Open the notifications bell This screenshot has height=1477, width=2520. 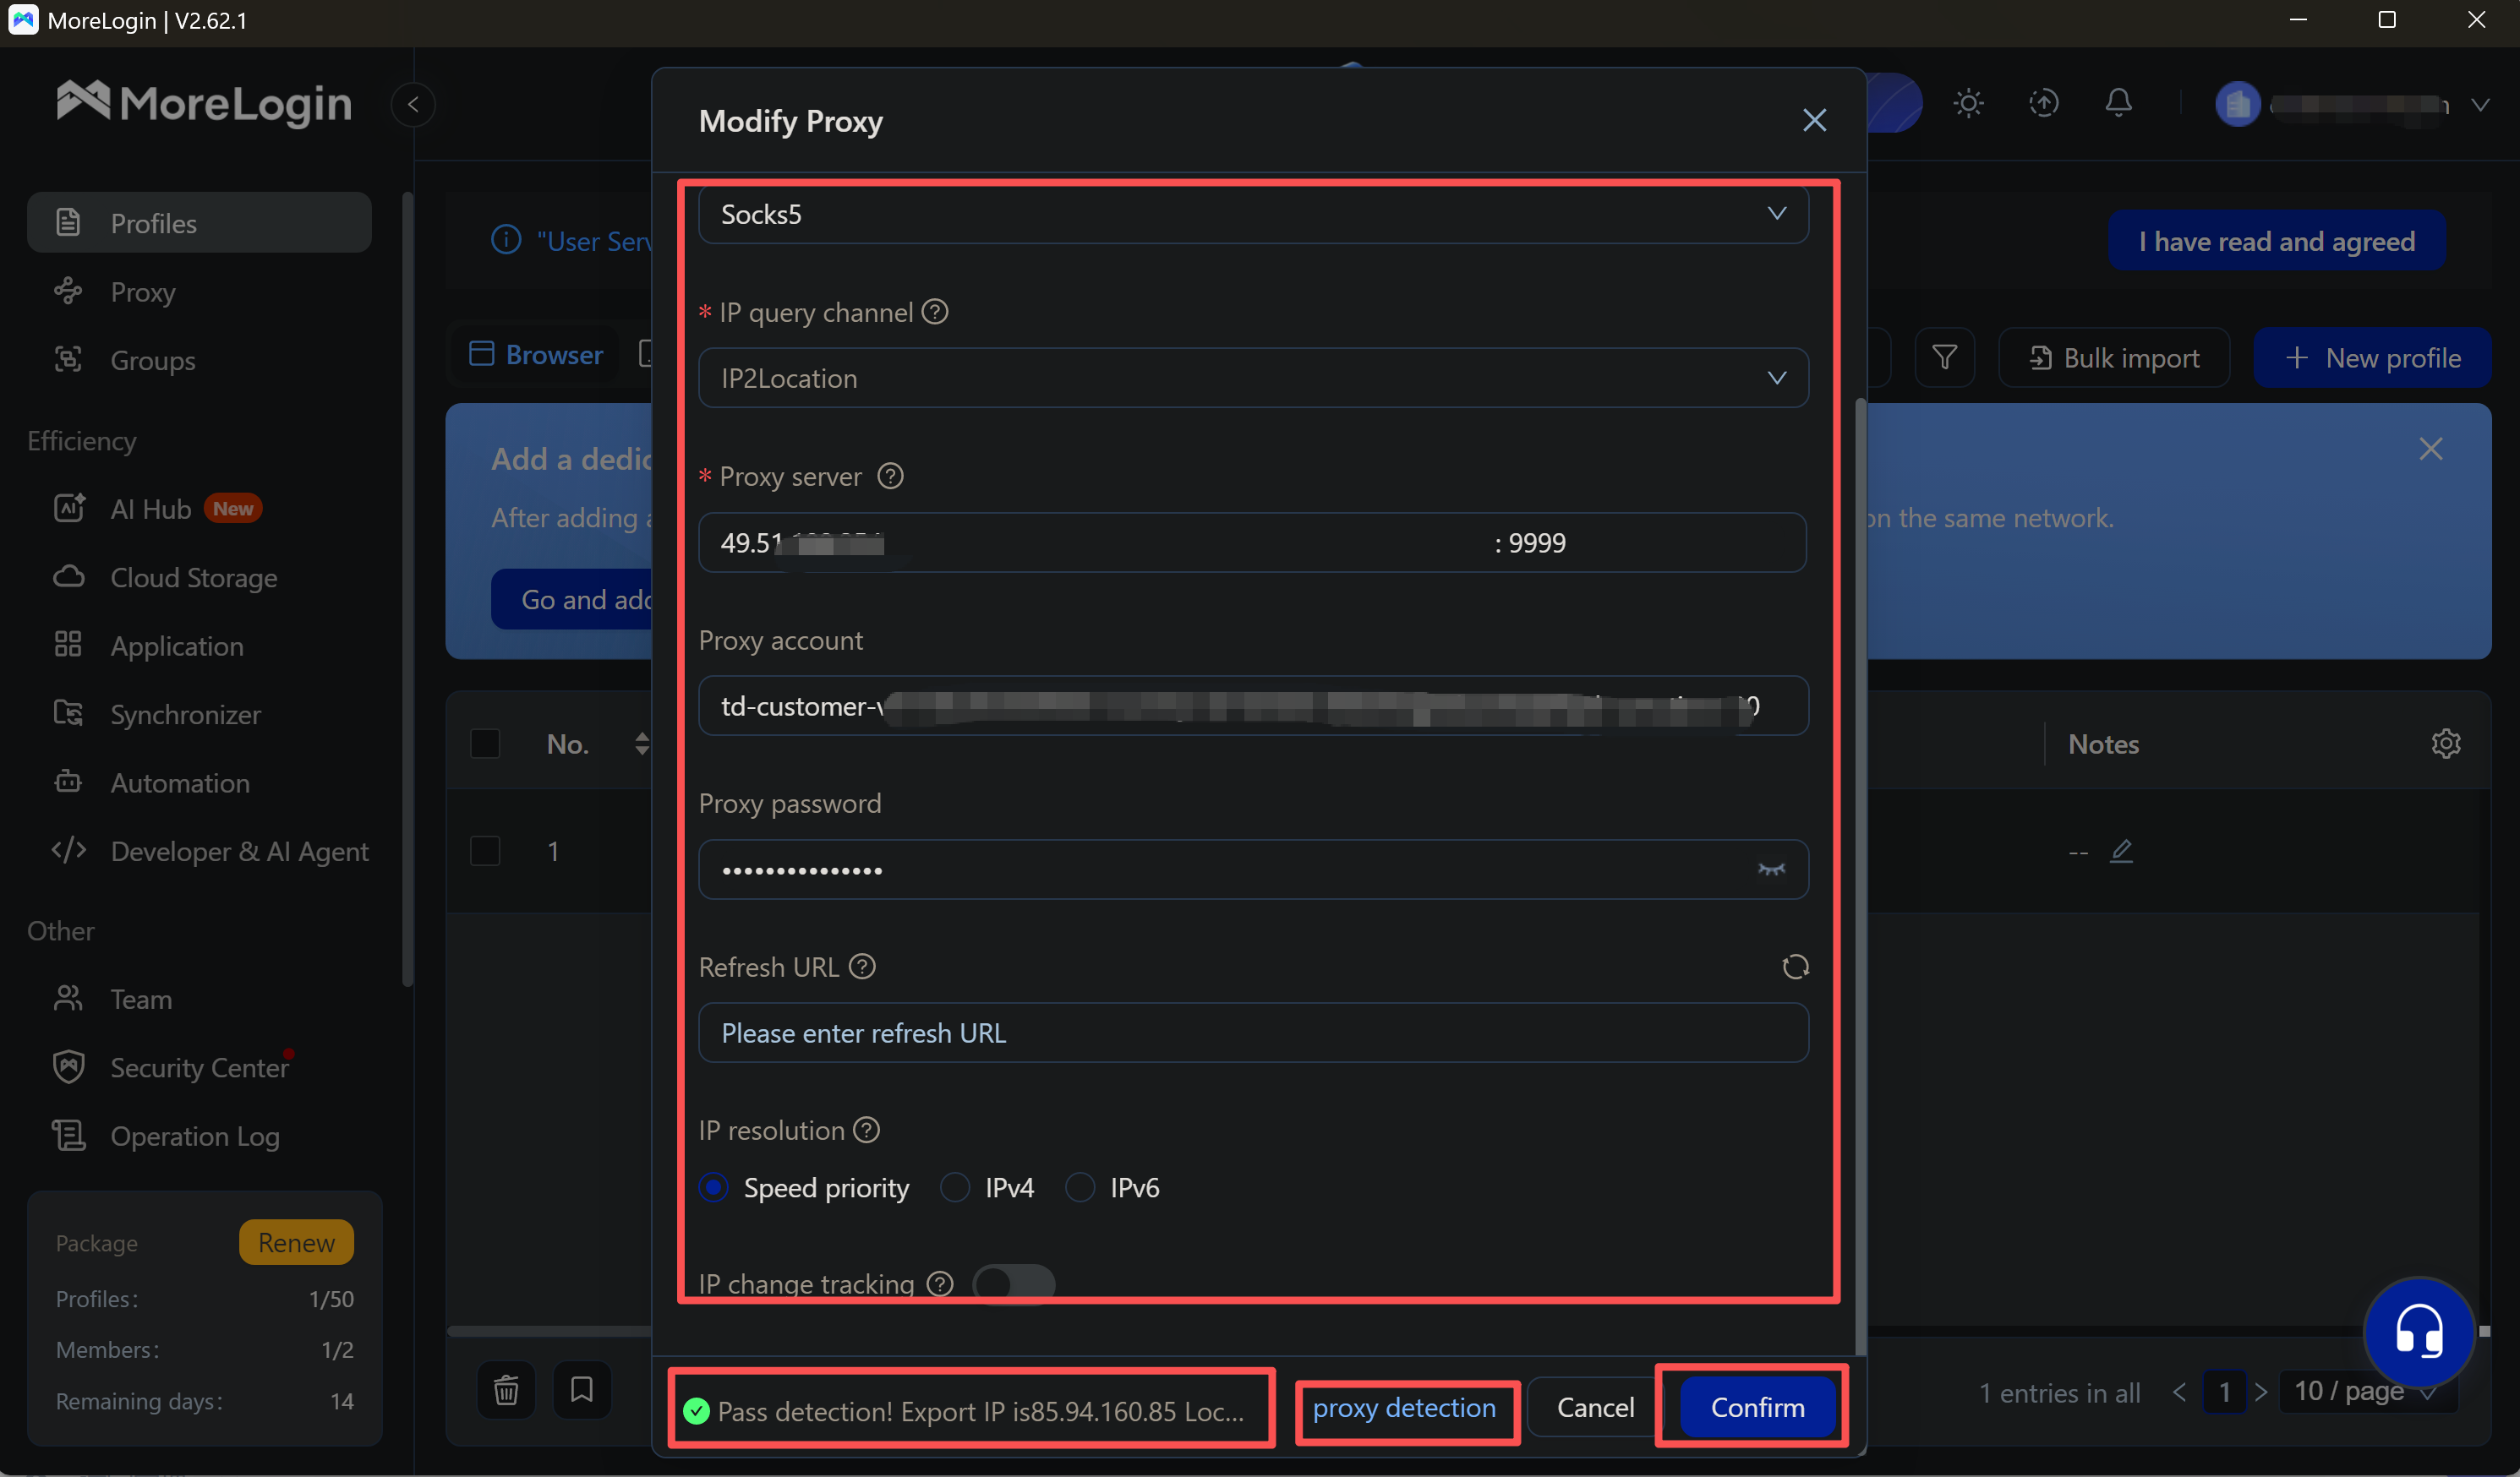tap(2118, 104)
